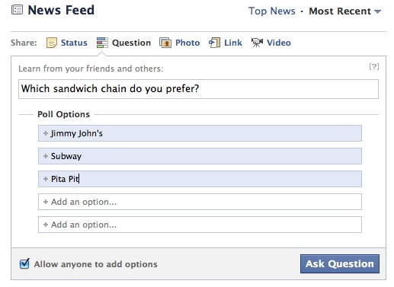Image resolution: width=394 pixels, height=287 pixels.
Task: Select the Most Recent feed filter
Action: coord(340,11)
